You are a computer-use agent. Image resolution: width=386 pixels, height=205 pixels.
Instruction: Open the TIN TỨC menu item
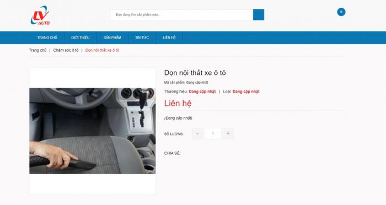point(142,37)
